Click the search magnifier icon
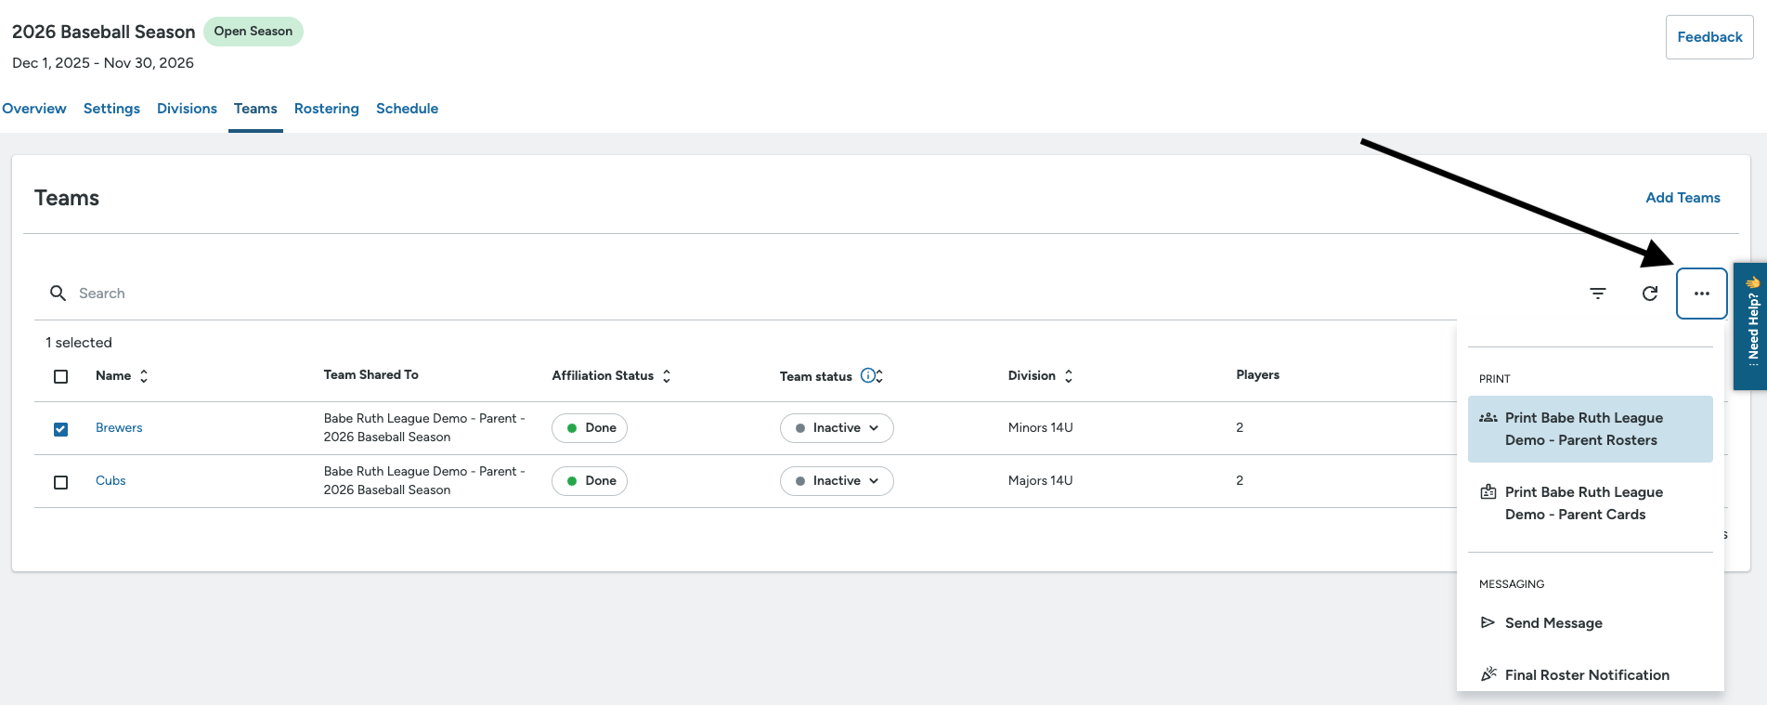Screen dimensions: 1767x705 tap(58, 294)
